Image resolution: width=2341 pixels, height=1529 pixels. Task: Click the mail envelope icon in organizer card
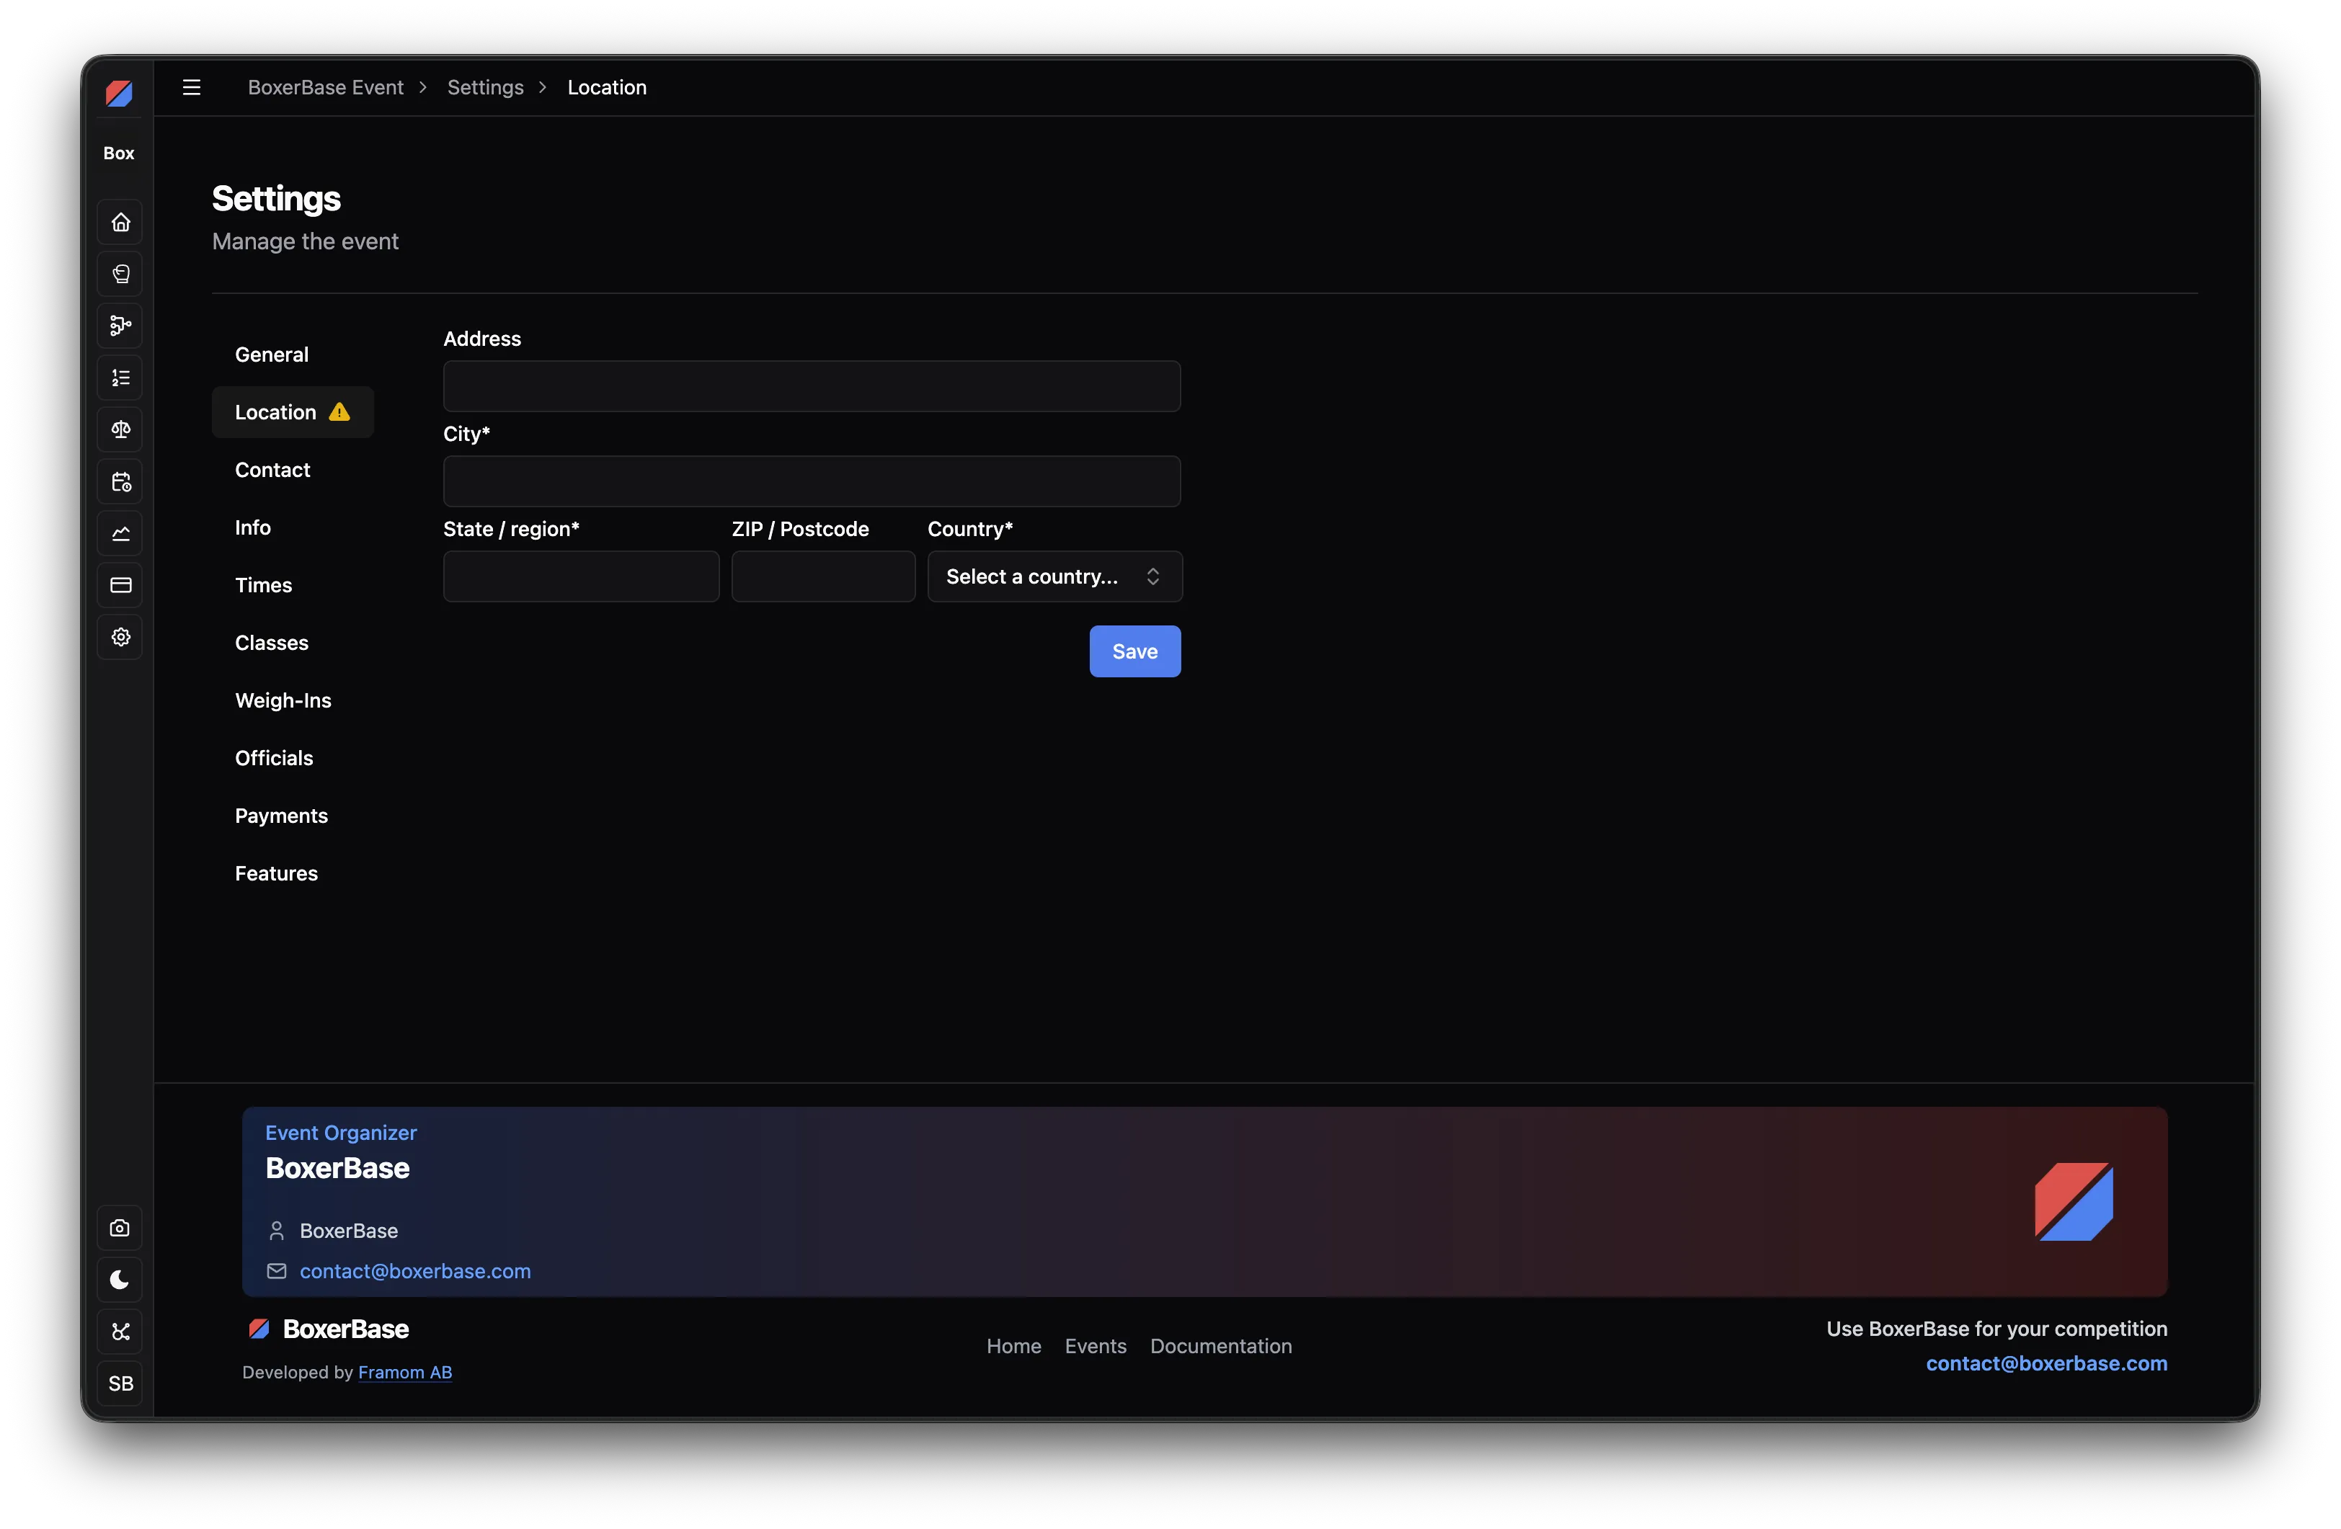coord(276,1271)
